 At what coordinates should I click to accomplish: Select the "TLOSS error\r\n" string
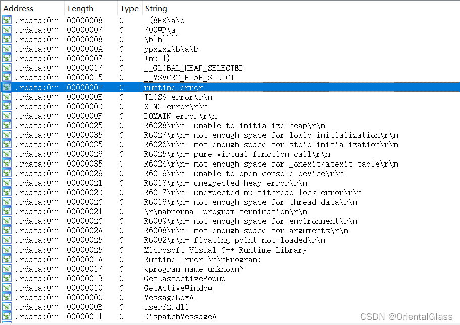[178, 97]
